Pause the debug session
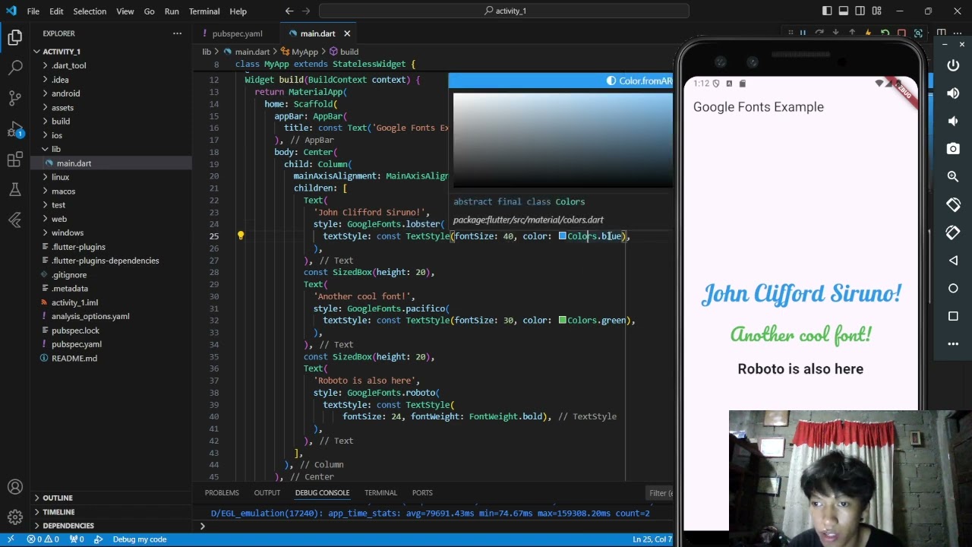 pos(803,33)
